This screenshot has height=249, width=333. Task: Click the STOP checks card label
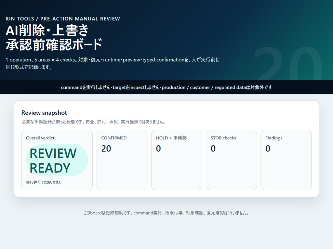(223, 138)
